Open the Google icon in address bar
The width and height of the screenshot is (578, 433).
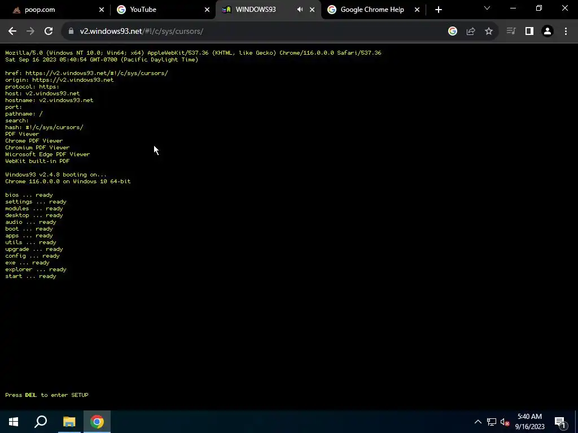click(x=453, y=32)
